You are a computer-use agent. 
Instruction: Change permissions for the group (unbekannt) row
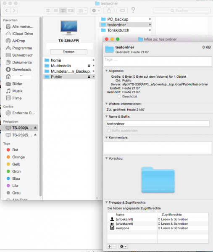pos(173,223)
